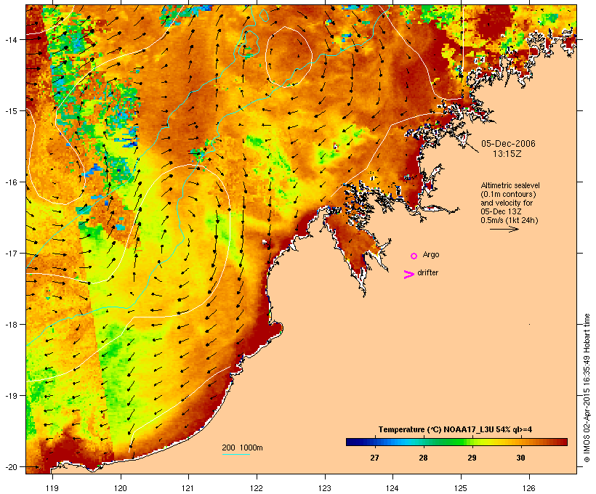Click the 122 longitude axis label
Viewport: 596px width, 494px height.
click(x=257, y=488)
